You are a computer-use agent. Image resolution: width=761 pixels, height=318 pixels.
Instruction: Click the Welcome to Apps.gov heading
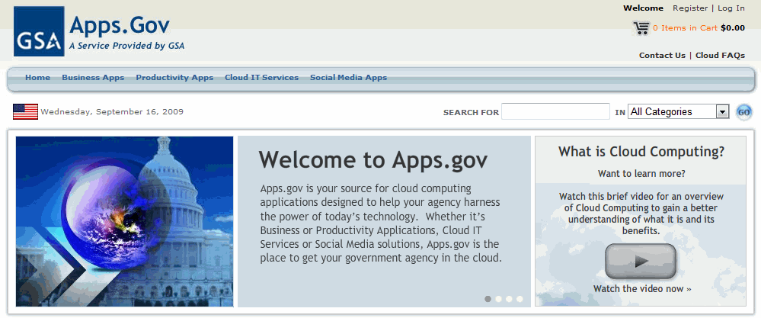[x=373, y=159]
